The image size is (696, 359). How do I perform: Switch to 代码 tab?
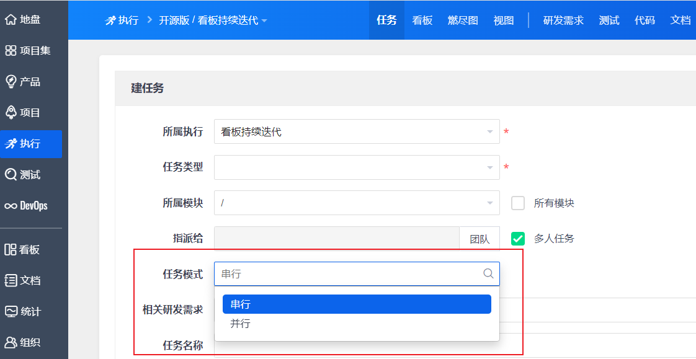click(x=645, y=20)
